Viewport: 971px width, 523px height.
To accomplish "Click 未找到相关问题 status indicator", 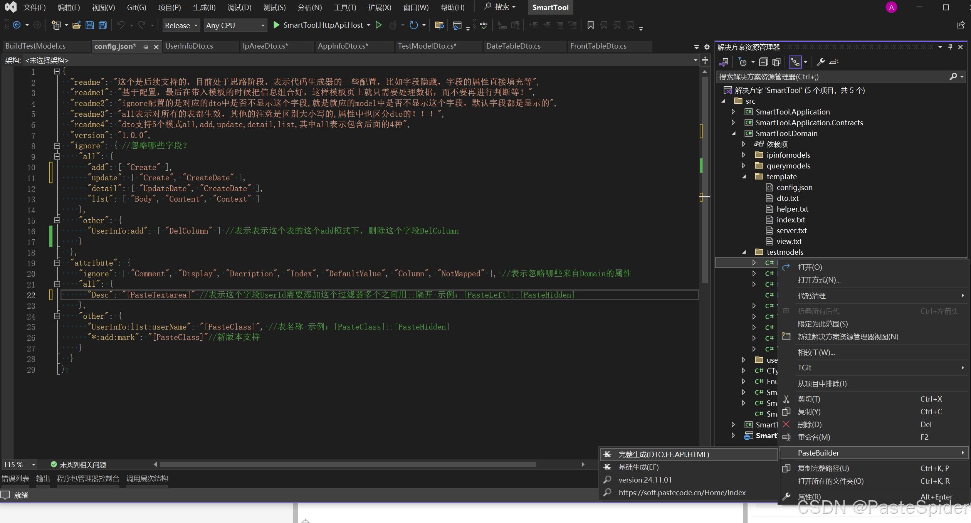I will tap(78, 465).
